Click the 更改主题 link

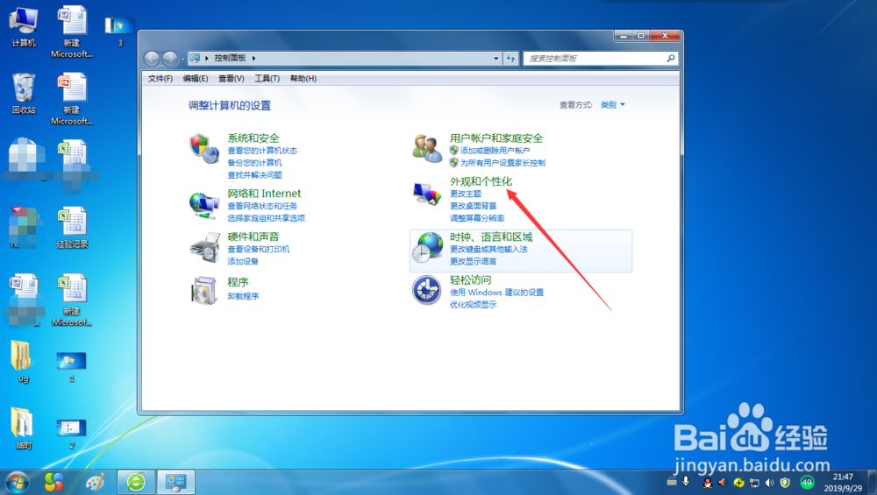pos(466,194)
